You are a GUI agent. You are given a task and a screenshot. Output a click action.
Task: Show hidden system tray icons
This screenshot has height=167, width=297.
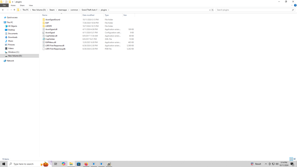pos(266,164)
